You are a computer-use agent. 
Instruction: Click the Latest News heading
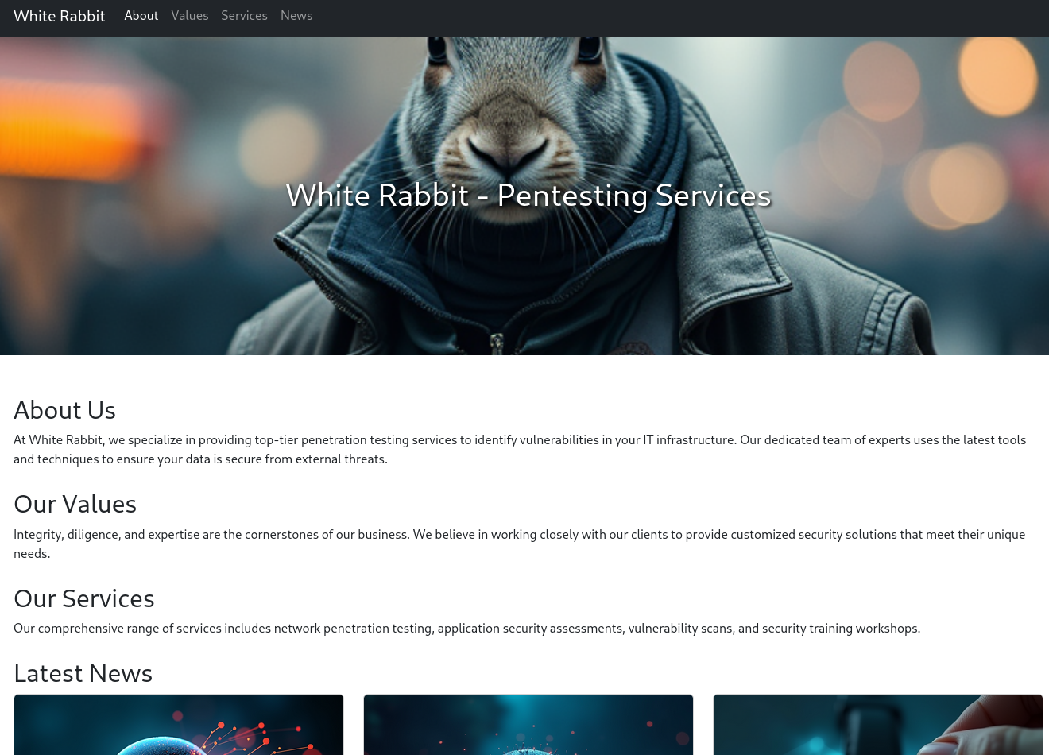83,675
